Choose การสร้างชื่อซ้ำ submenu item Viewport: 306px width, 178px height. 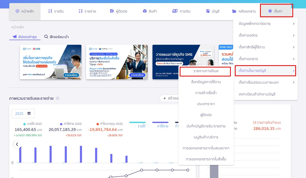206,93
